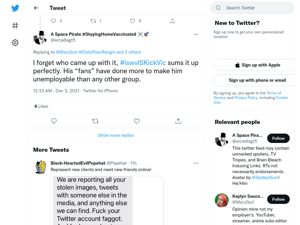Open more options on Space Pirate tweet
This screenshot has width=300, height=225.
coord(196,34)
